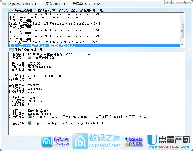193x151 pixels.
Task: Click the device list scrollbar up arrow
Action: [182, 15]
